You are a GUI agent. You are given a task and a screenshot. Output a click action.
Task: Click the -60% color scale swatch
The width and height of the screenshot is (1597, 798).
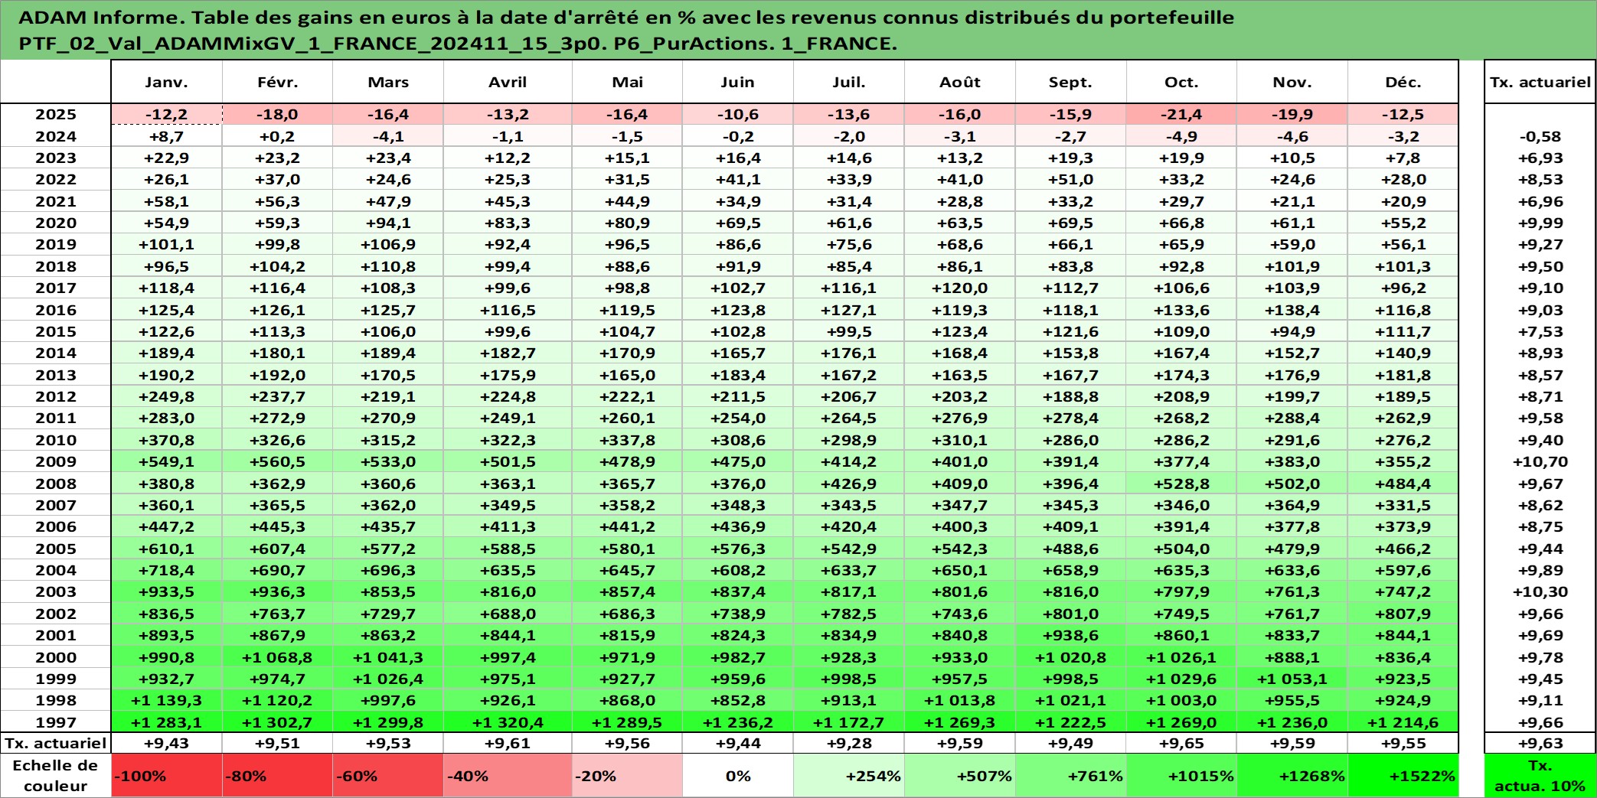click(388, 776)
